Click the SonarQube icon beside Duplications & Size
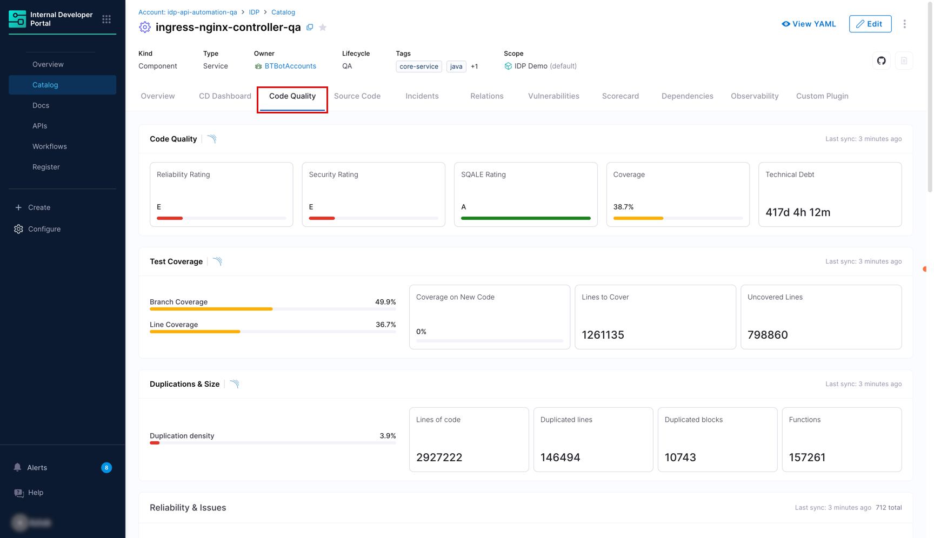This screenshot has width=934, height=538. pos(234,384)
